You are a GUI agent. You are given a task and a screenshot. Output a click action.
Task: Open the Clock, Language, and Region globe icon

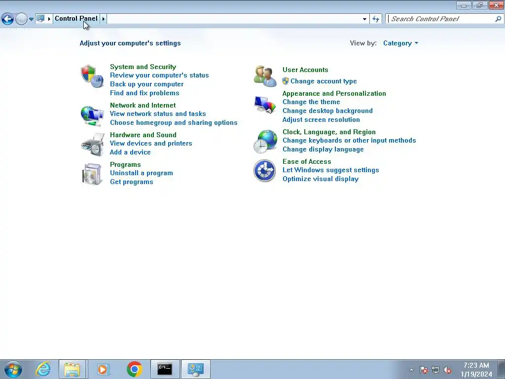pyautogui.click(x=265, y=141)
